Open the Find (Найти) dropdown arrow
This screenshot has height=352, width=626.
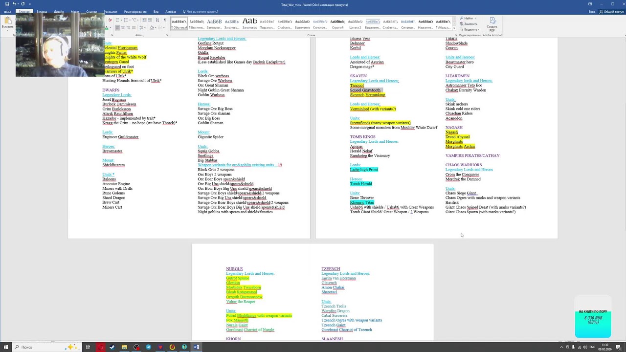476,19
